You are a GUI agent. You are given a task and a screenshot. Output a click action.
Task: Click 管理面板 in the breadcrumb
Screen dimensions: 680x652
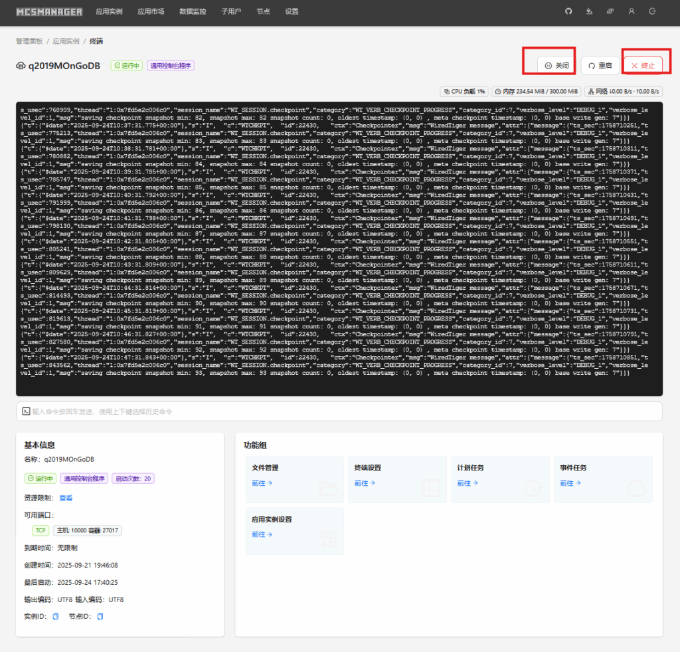pyautogui.click(x=29, y=41)
